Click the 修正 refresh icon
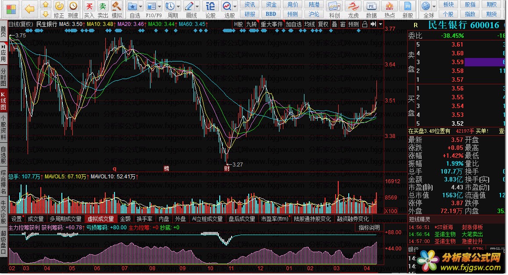508x275 pixels. 59,6
